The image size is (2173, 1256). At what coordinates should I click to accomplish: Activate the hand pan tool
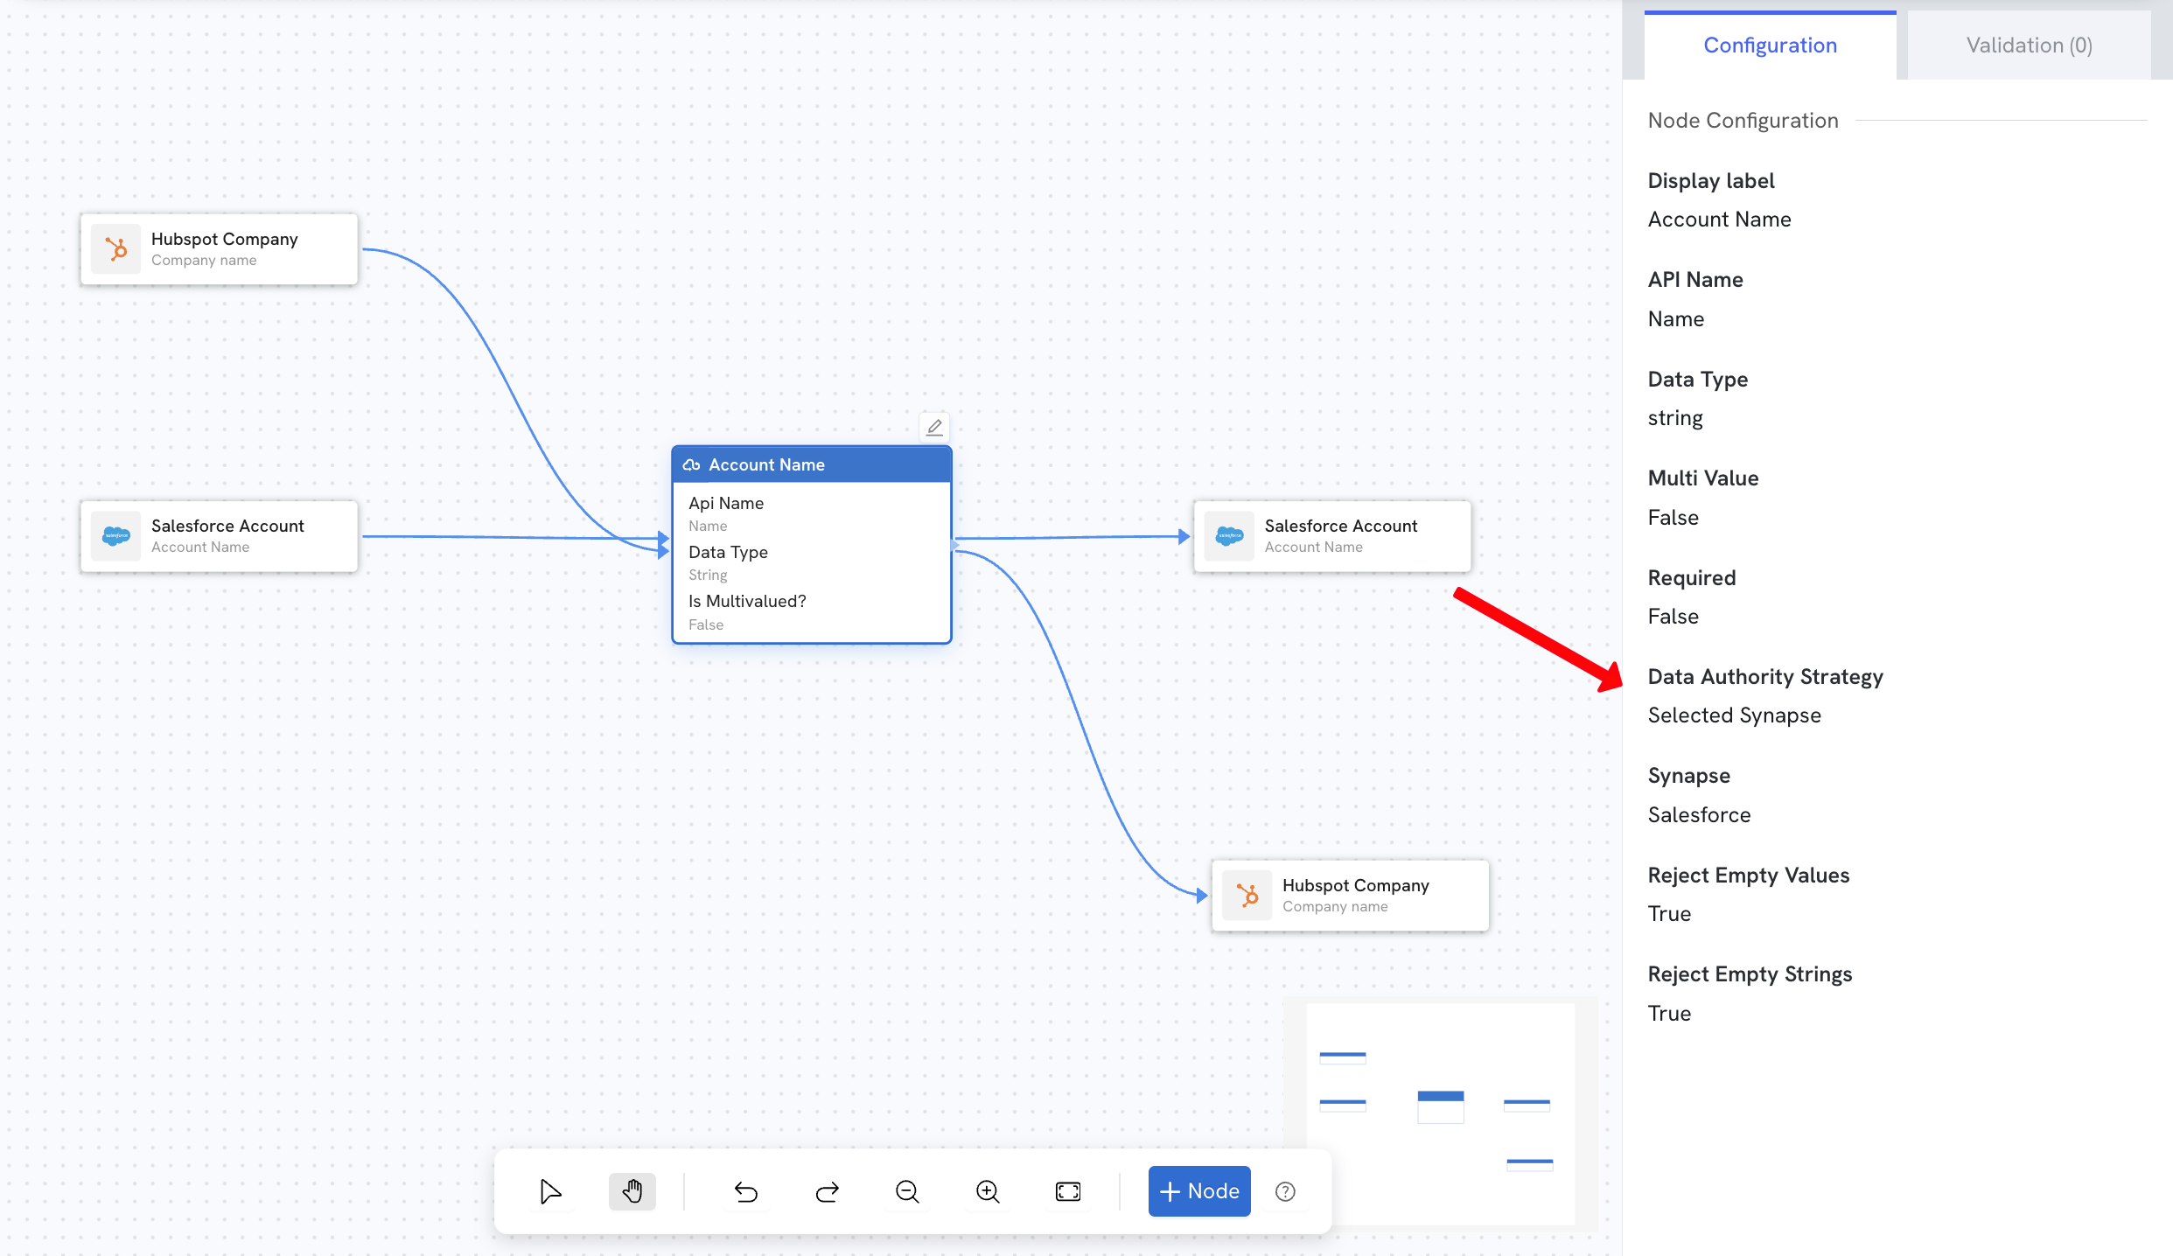(x=632, y=1191)
